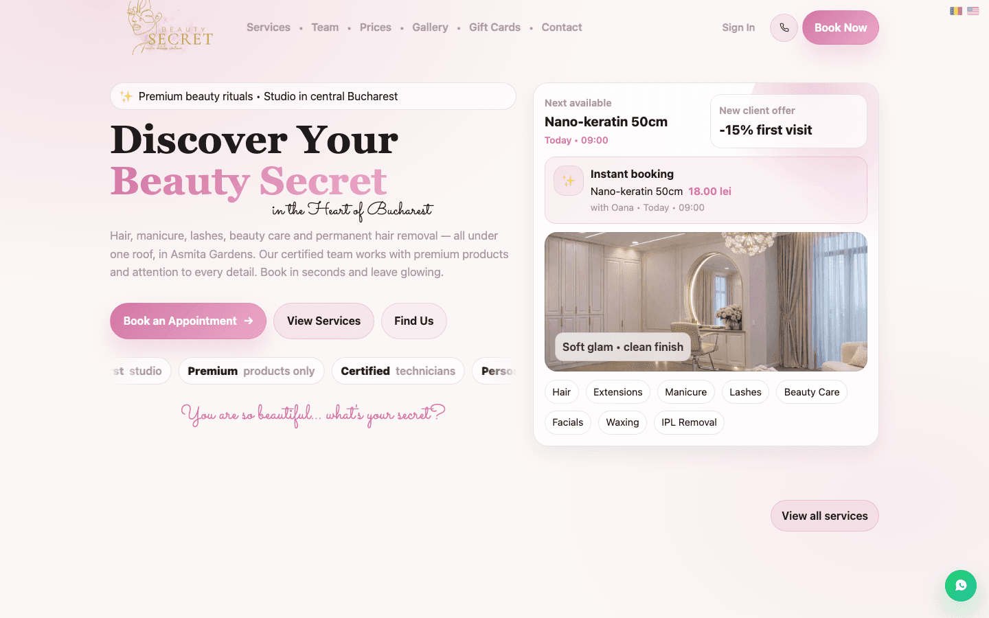Viewport: 989px width, 618px height.
Task: Click View all services
Action: coord(824,516)
